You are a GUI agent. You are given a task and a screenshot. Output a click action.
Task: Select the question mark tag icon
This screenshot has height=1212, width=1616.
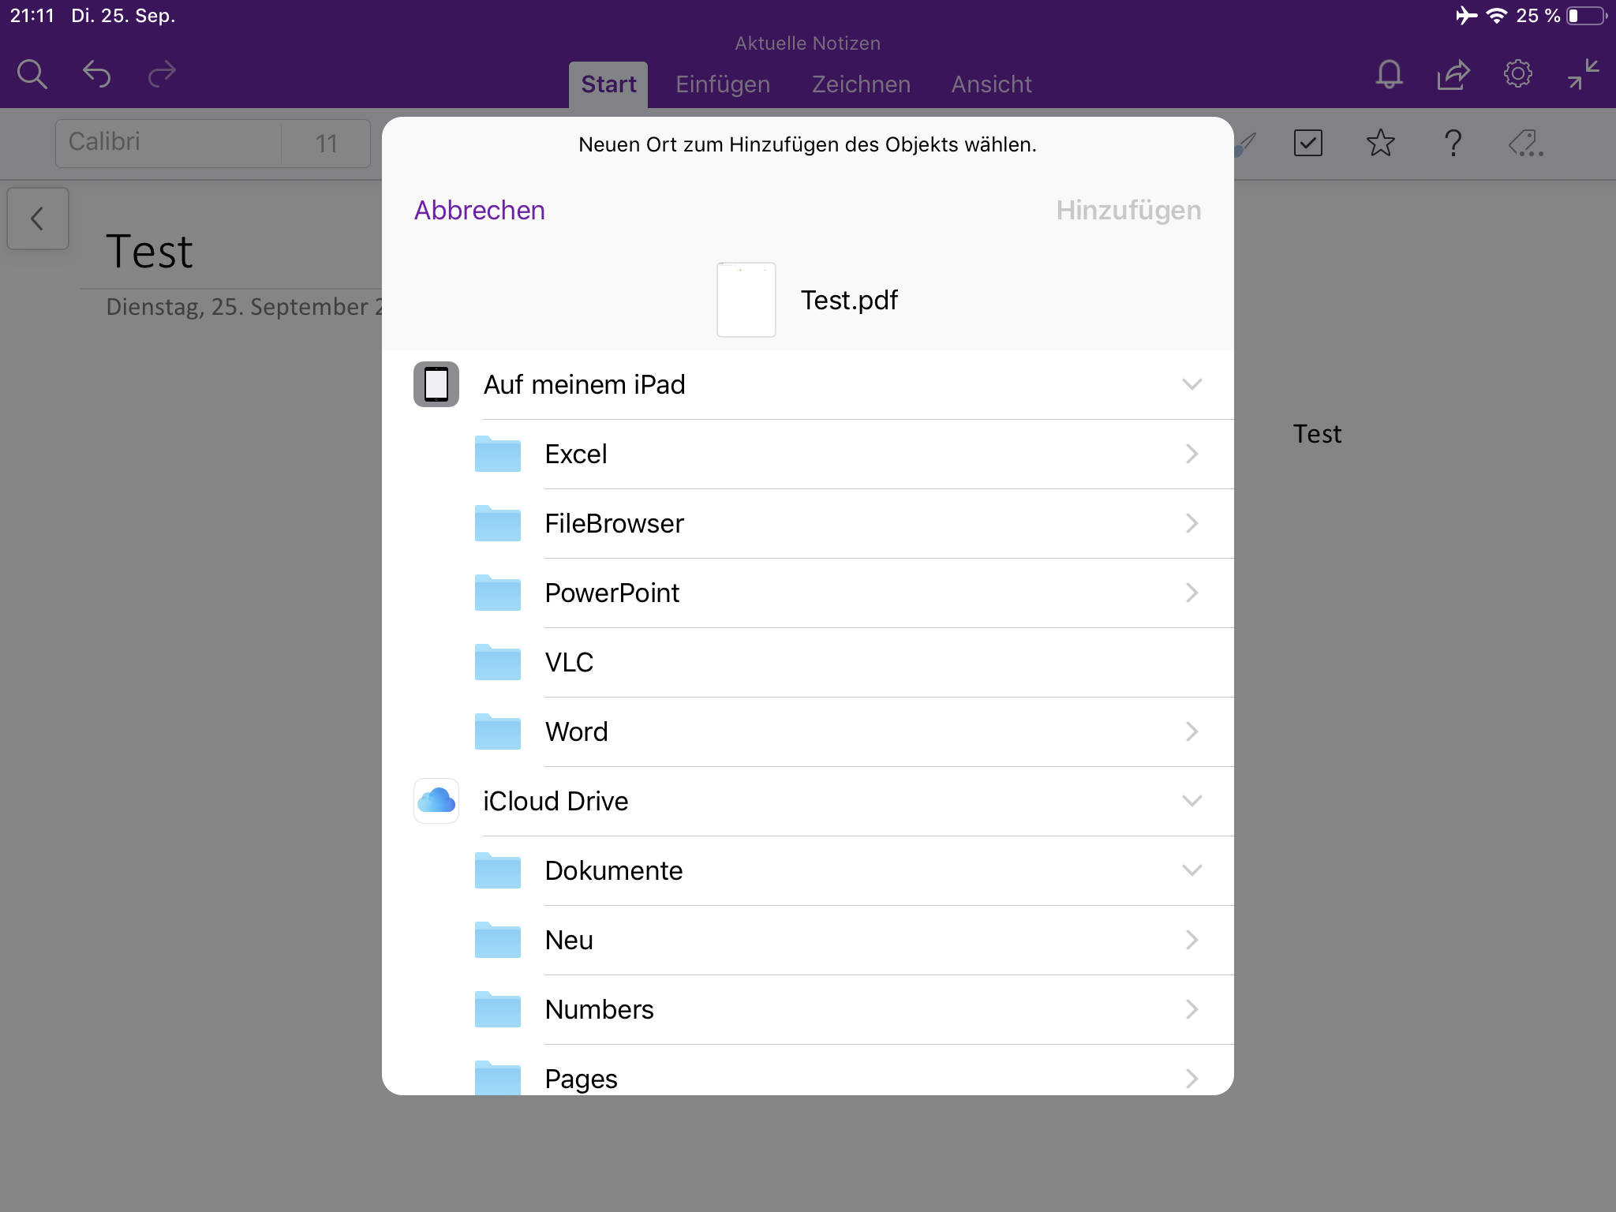click(1453, 144)
